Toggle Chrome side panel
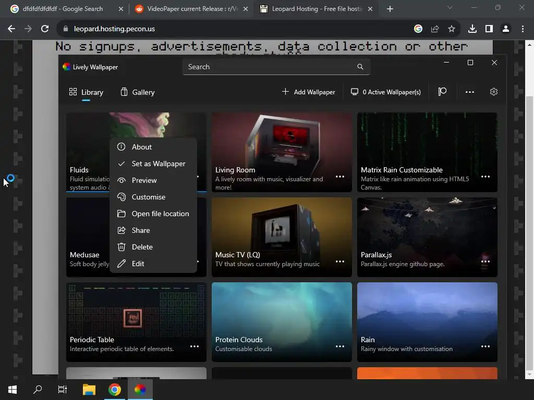The height and width of the screenshot is (400, 534). [x=489, y=29]
